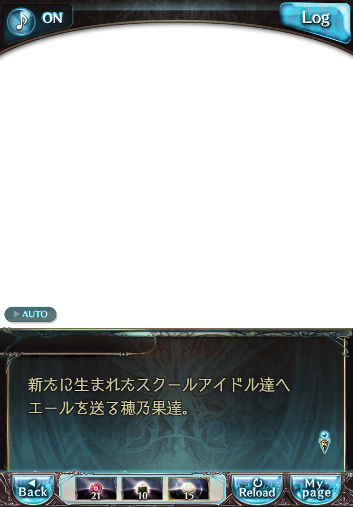Viewport: 353px width, 507px height.
Task: Select the rice ball item showing 10
Action: tap(142, 489)
